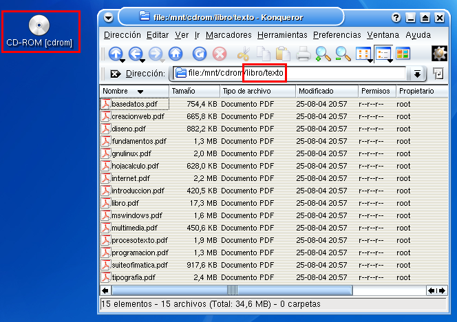Screen dimensions: 457x322
Task: Sort by the Propietario column header
Action: [422, 91]
